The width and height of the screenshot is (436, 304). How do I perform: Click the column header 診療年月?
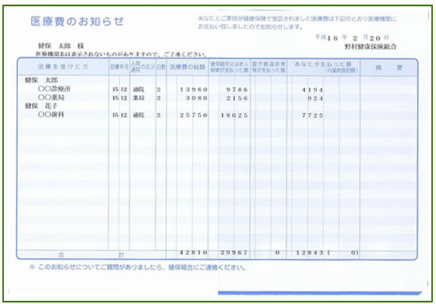coord(119,67)
